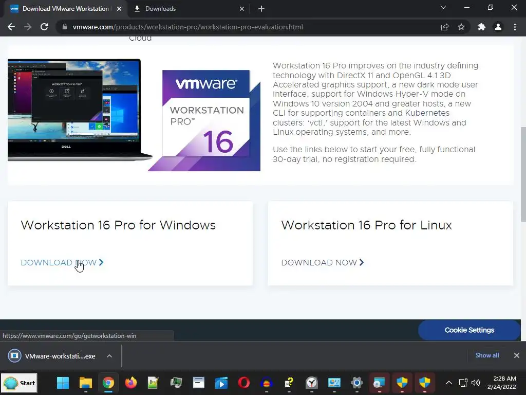526x395 pixels.
Task: Launch Firefox from taskbar
Action: 131,383
